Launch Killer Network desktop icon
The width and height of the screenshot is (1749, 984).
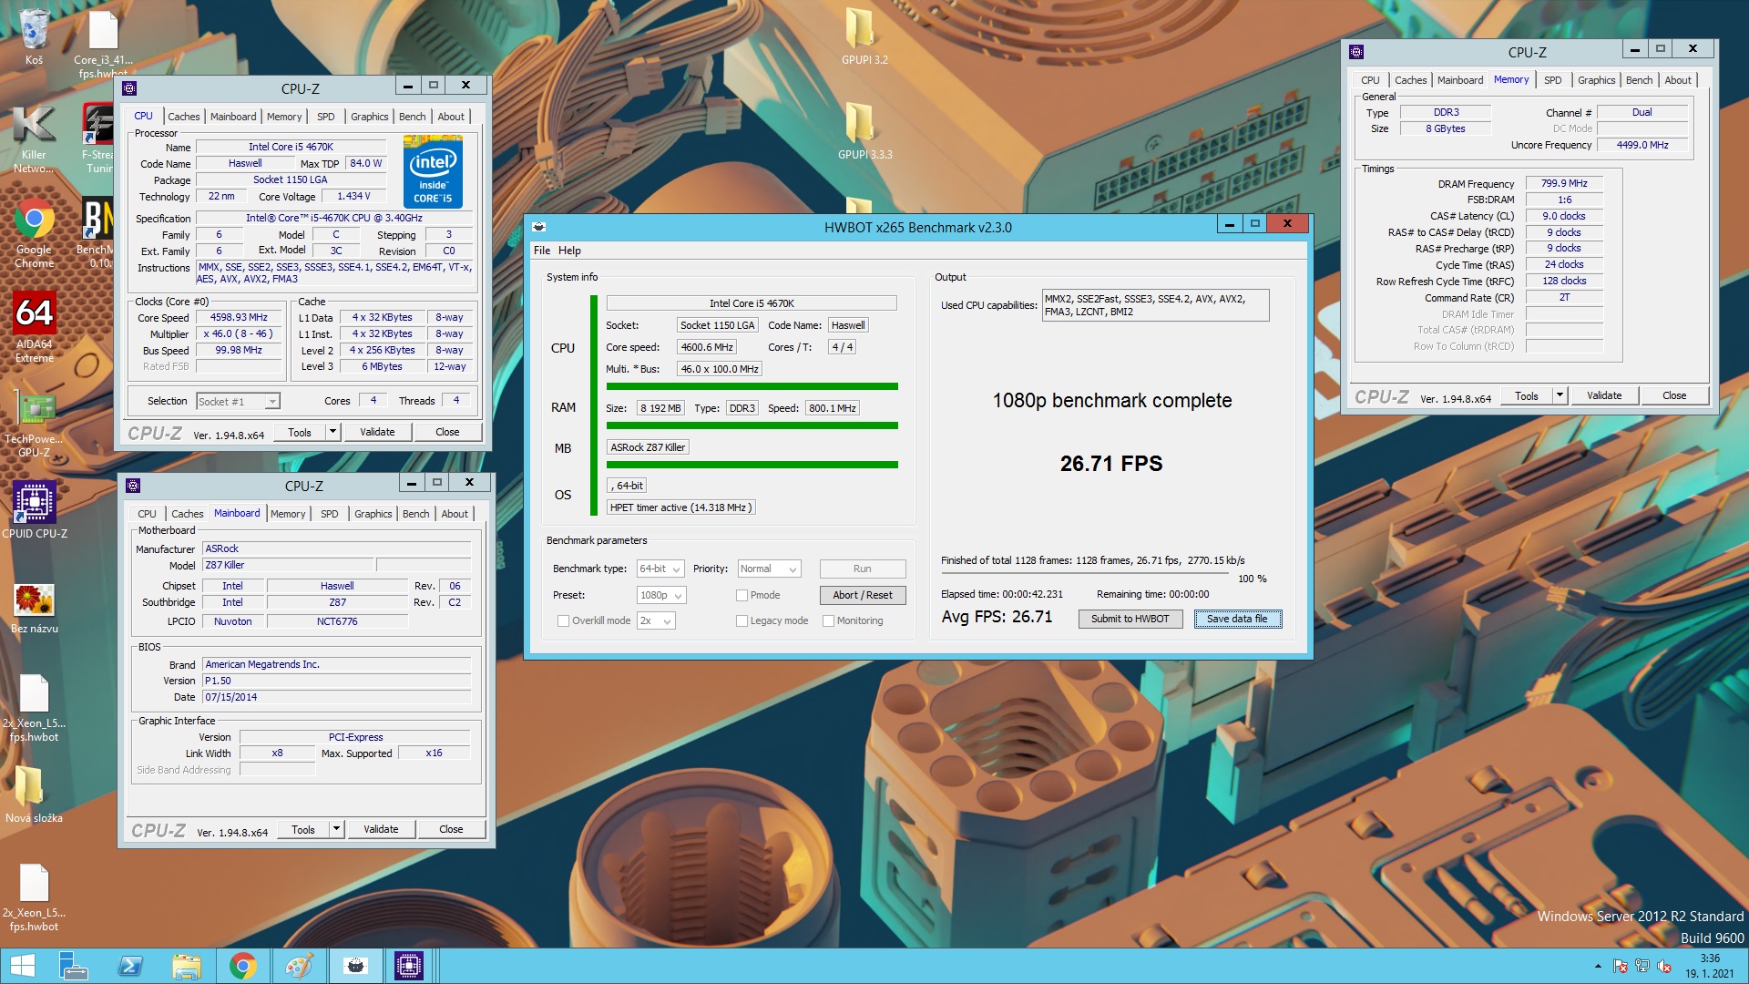click(x=34, y=137)
